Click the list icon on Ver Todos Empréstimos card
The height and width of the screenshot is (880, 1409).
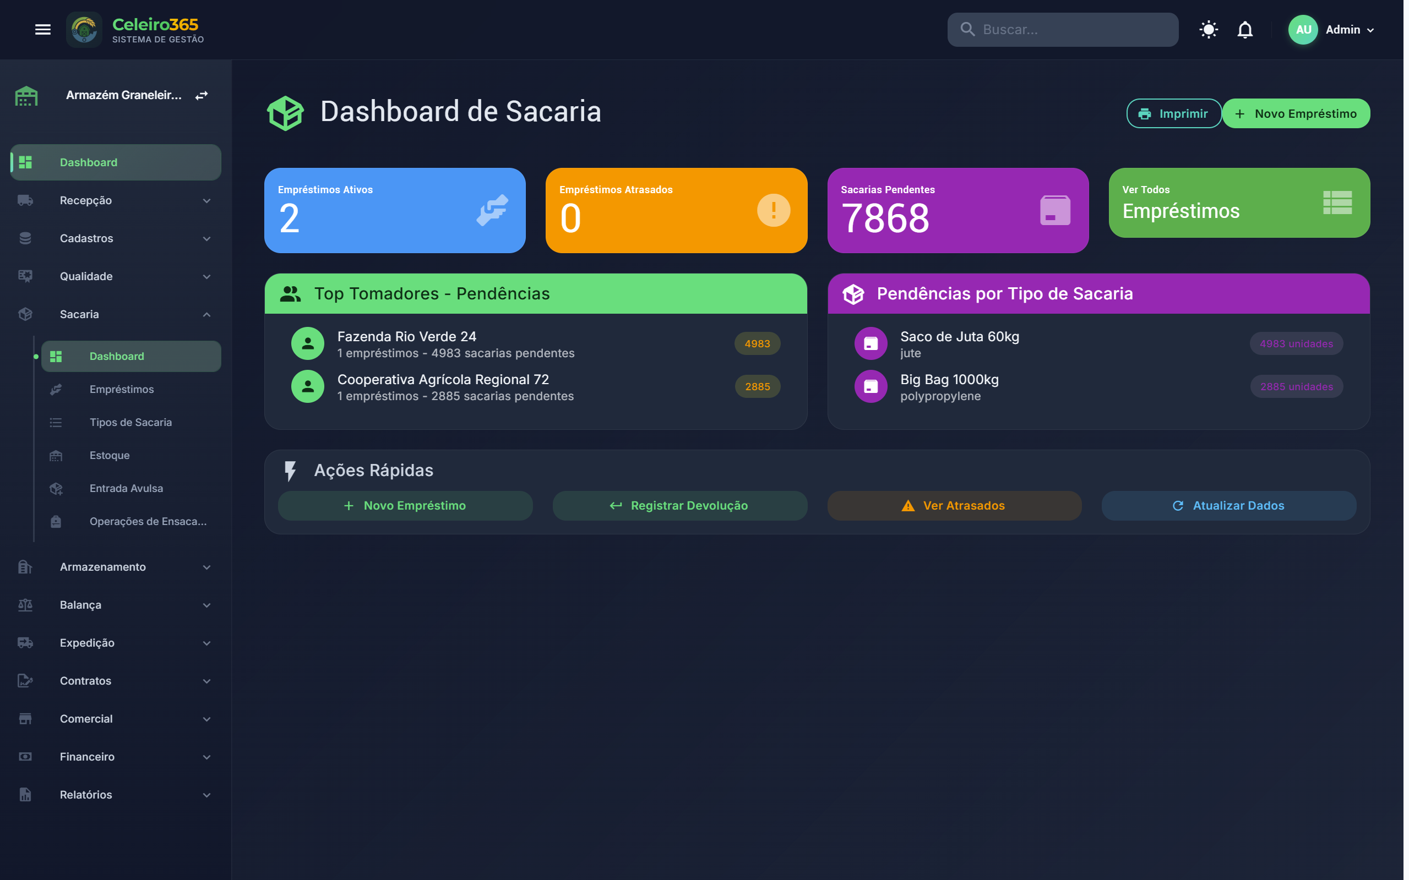[1337, 203]
